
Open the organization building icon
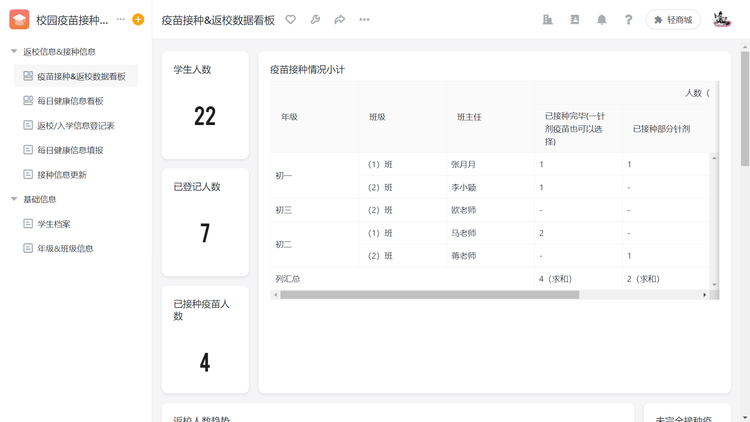[x=548, y=20]
